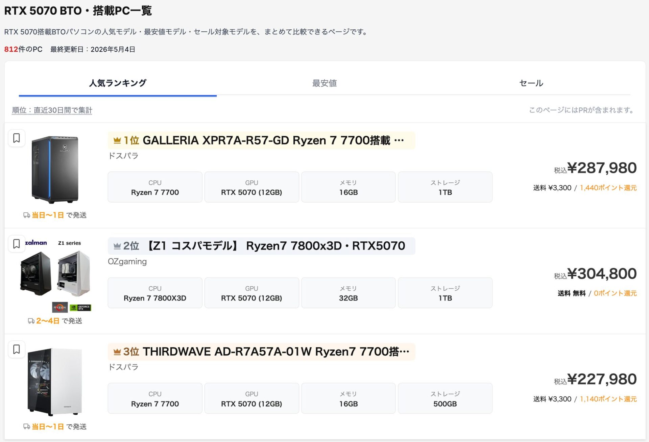Screen dimensions: 649x442
Task: Click the crown icon beside 3位
Action: pyautogui.click(x=117, y=352)
